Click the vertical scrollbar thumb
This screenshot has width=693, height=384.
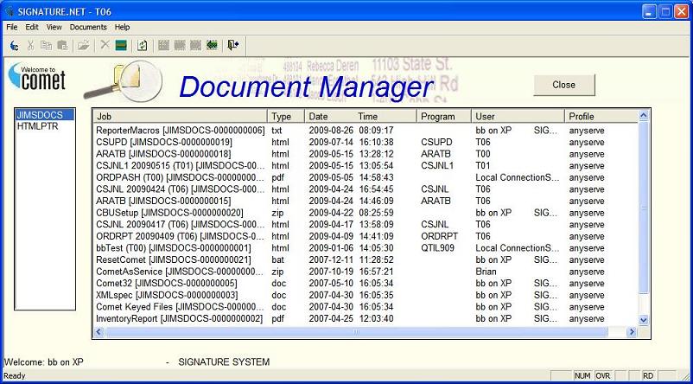click(644, 208)
